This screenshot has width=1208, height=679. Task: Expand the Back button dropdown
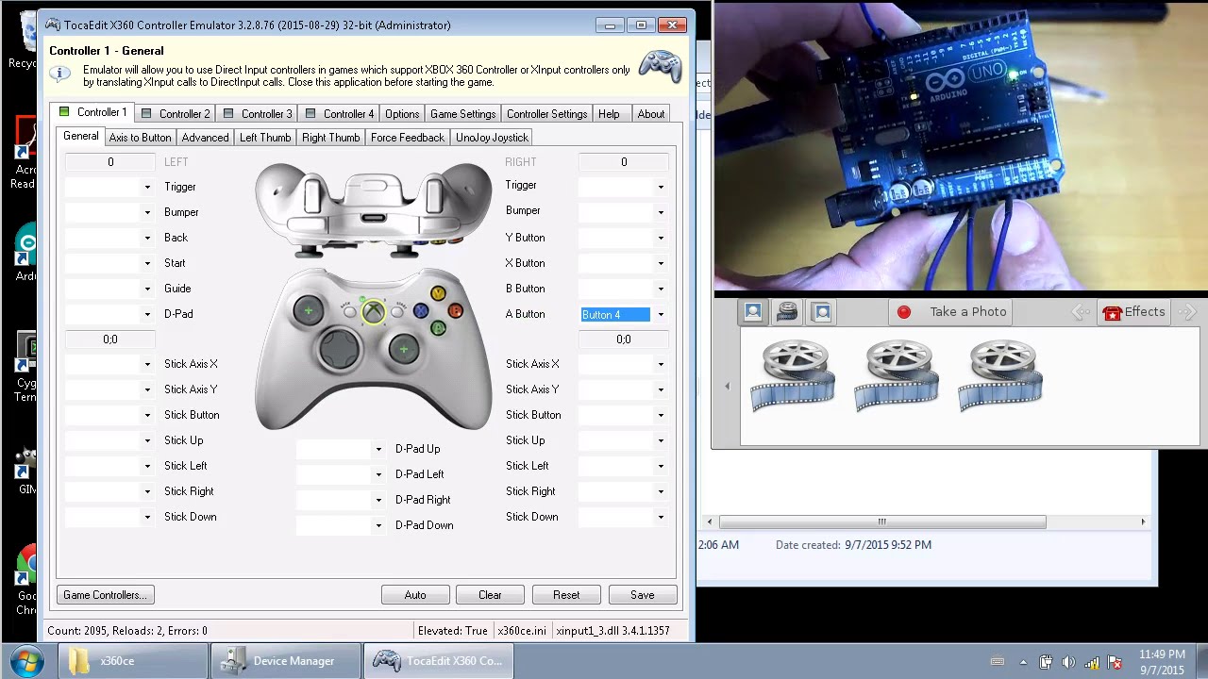[x=147, y=239]
